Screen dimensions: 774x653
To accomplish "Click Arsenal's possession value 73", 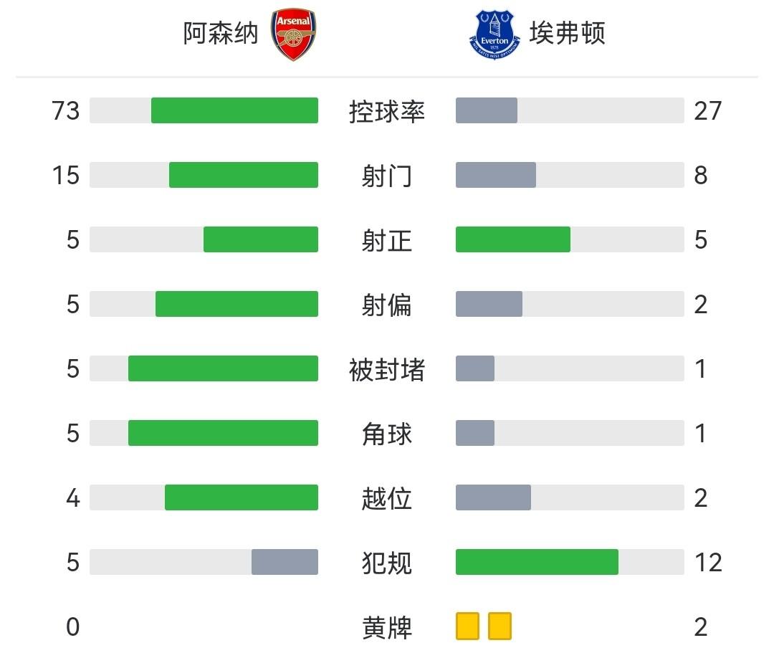I will [x=65, y=111].
